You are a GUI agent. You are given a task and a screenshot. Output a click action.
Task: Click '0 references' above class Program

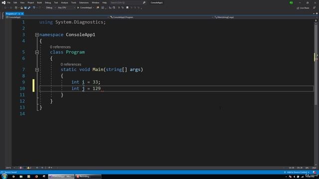tap(60, 47)
